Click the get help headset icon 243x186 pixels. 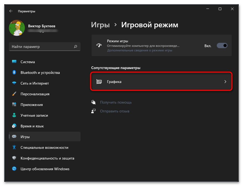pos(93,102)
